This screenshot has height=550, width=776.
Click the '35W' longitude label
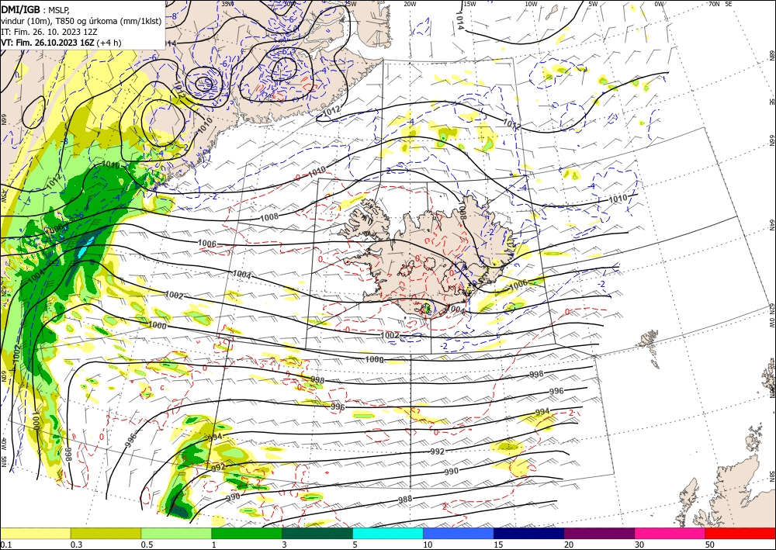[227, 4]
